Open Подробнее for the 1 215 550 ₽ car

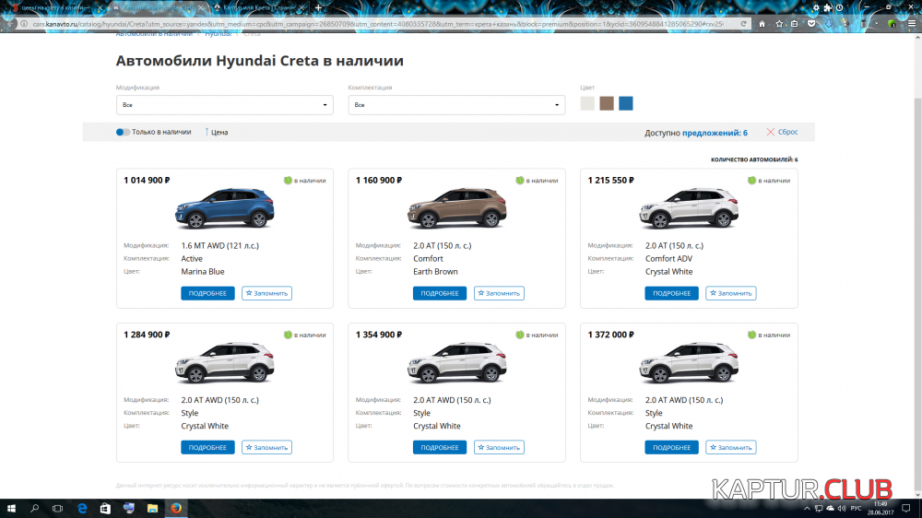click(x=671, y=293)
